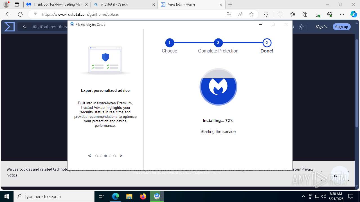The width and height of the screenshot is (360, 202).
Task: Refresh the current page
Action: point(20,14)
